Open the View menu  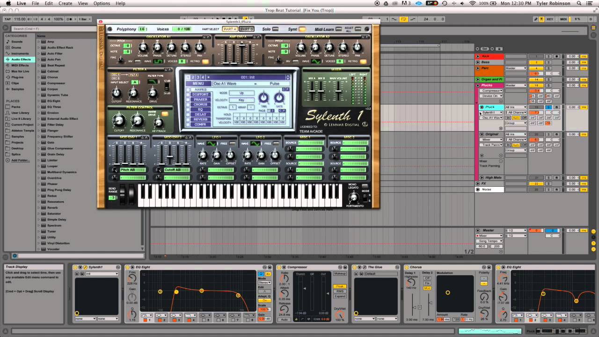pyautogui.click(x=83, y=3)
